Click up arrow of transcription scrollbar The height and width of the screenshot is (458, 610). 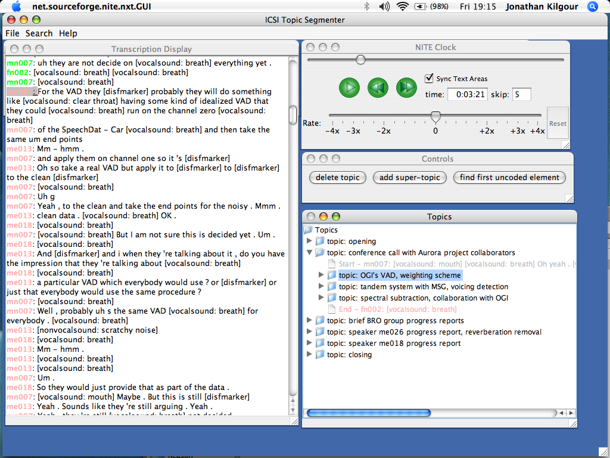[293, 400]
